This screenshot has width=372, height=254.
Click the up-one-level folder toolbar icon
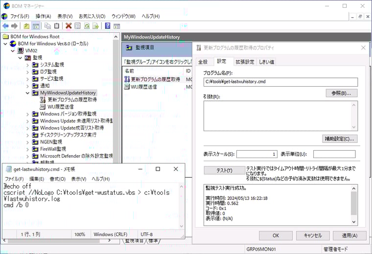[x=26, y=26]
